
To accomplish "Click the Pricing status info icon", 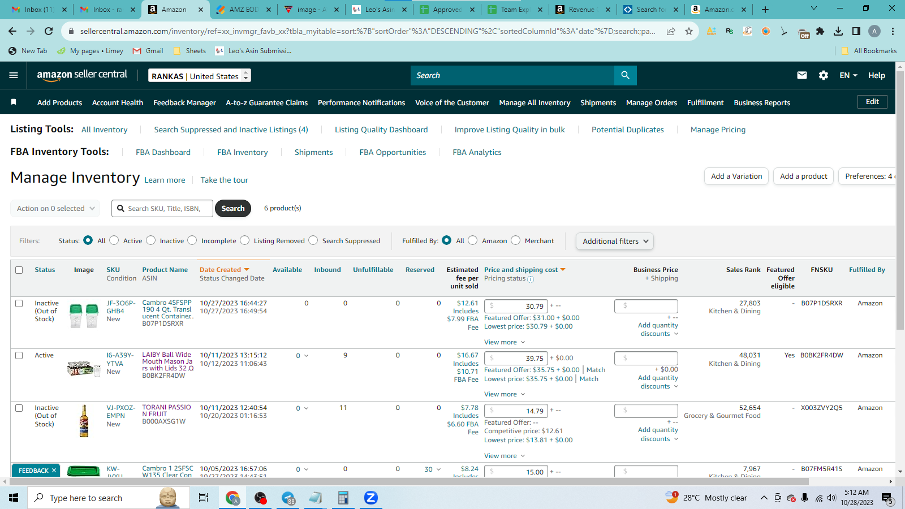I will point(531,279).
